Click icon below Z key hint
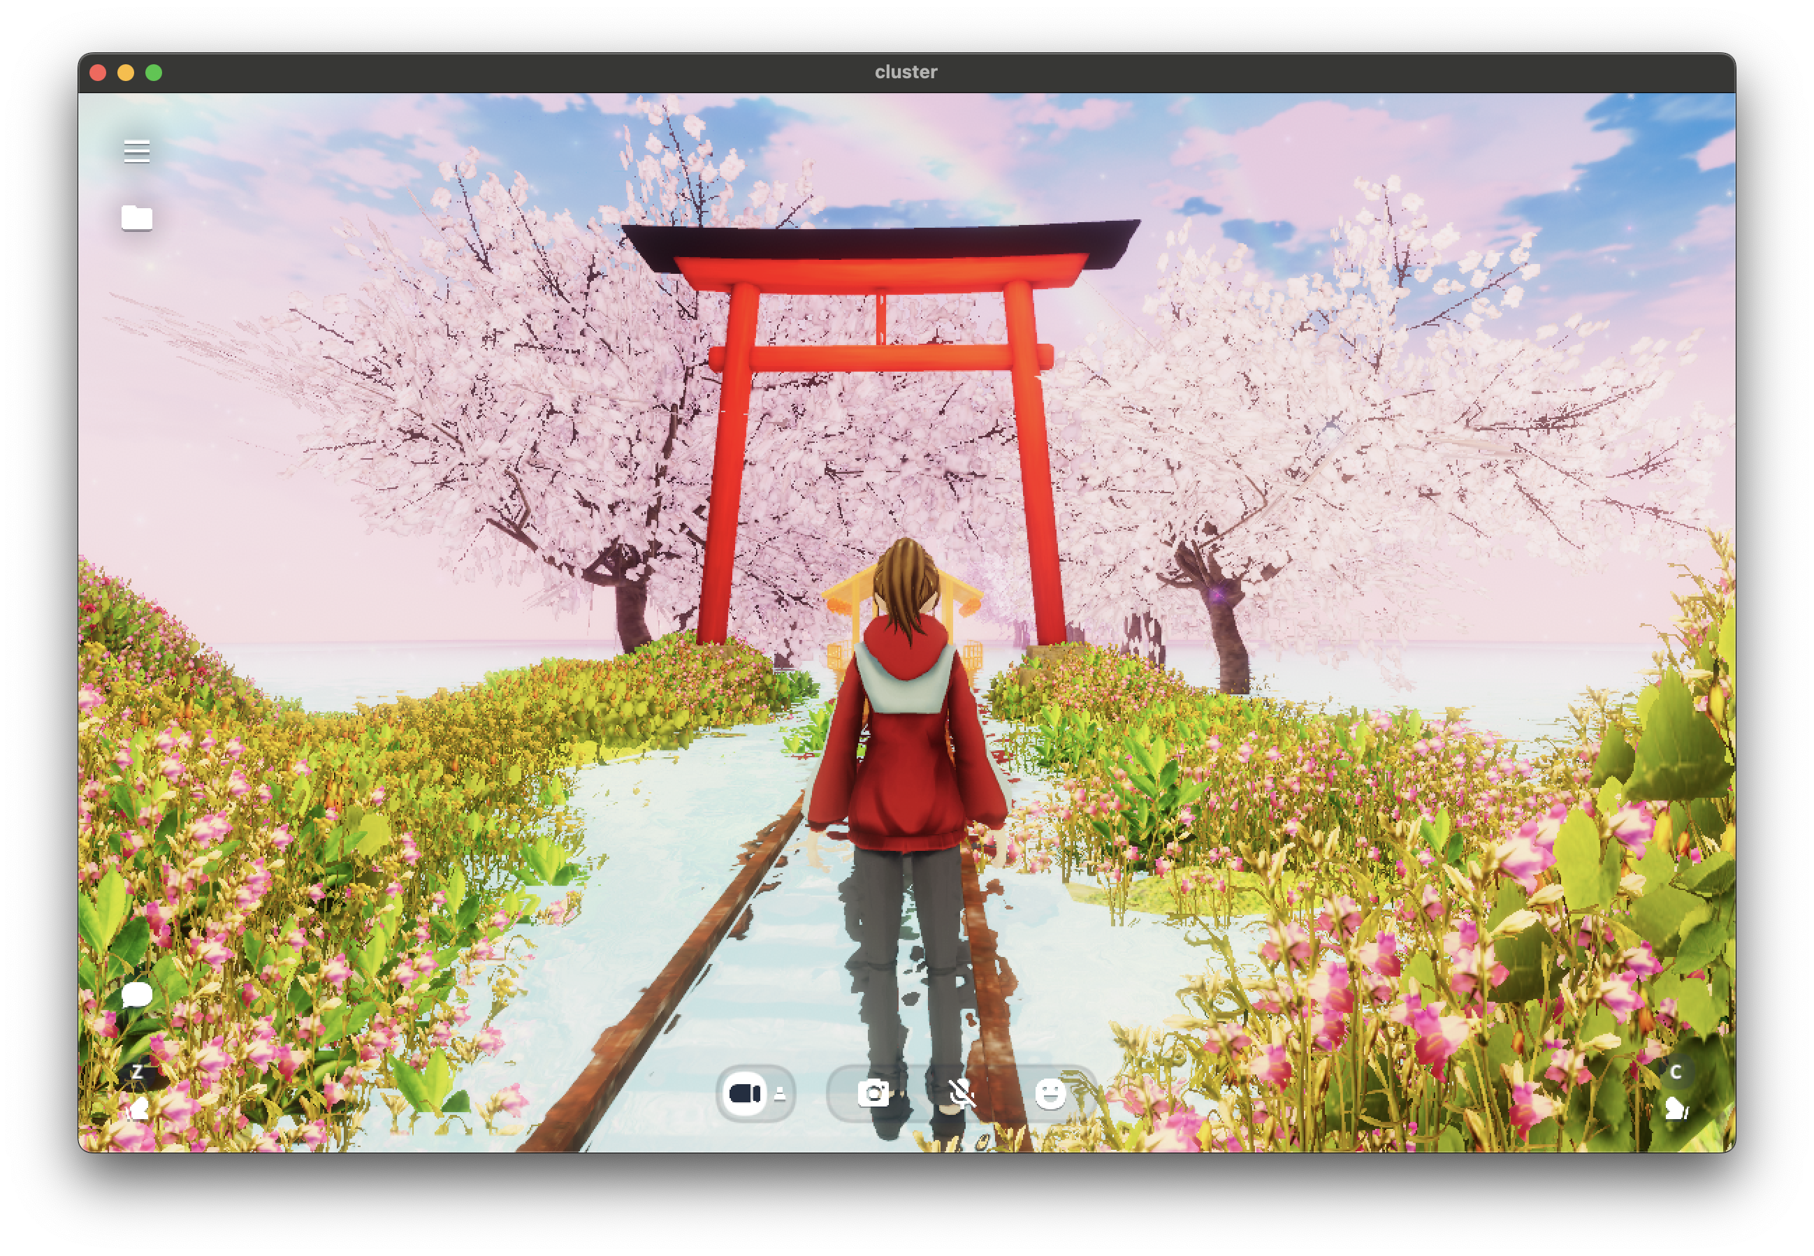1814x1256 pixels. [x=138, y=1109]
